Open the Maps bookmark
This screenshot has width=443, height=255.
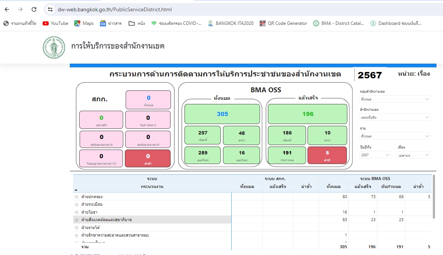pyautogui.click(x=84, y=23)
